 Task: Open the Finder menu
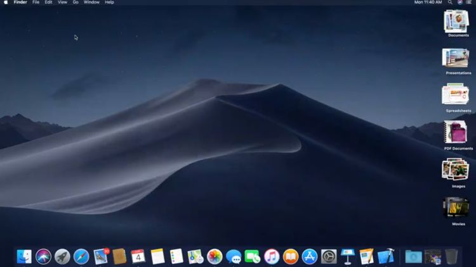click(20, 3)
